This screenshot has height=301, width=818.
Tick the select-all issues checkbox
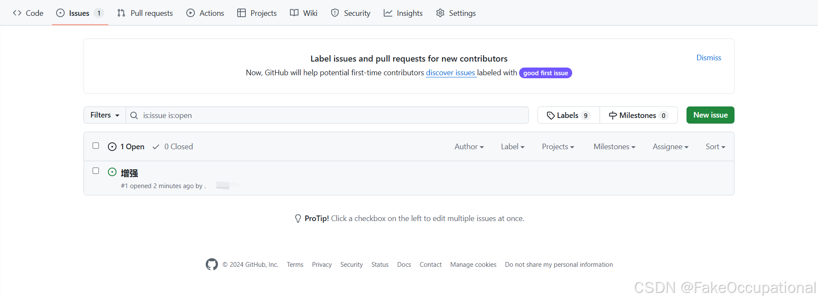tap(96, 146)
